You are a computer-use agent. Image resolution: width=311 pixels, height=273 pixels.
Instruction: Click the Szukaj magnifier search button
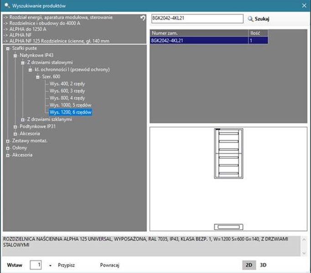(x=258, y=19)
